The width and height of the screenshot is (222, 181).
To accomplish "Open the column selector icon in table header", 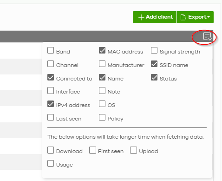I will 207,37.
